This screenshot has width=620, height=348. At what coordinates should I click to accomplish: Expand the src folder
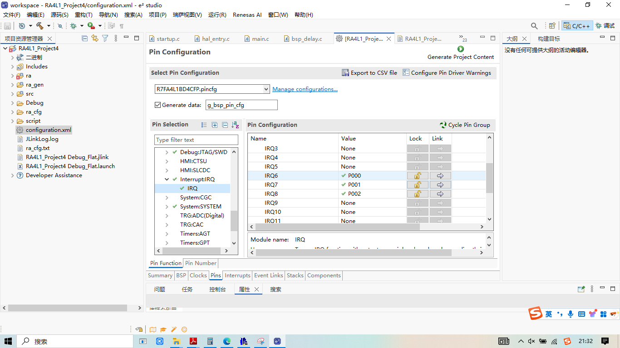pos(12,94)
